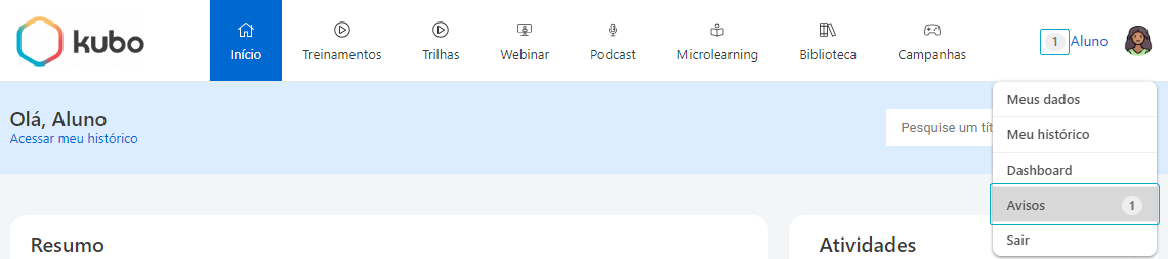1168x259 pixels.
Task: Click the Webinar presenter screen icon
Action: [524, 30]
